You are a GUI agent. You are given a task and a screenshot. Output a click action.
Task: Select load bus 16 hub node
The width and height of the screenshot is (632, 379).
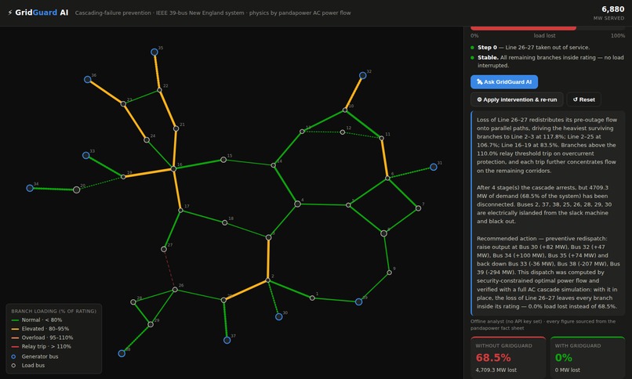173,169
